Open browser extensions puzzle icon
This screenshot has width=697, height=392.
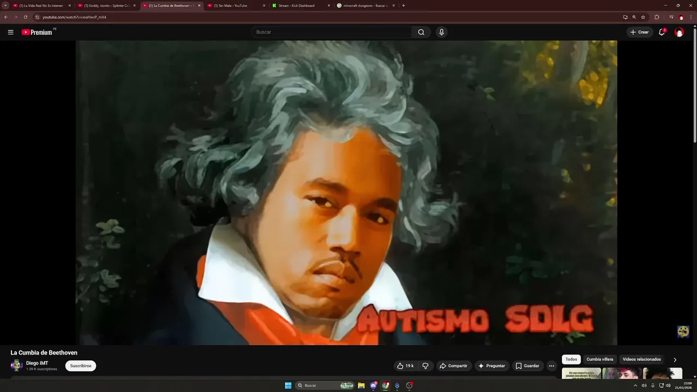(657, 17)
